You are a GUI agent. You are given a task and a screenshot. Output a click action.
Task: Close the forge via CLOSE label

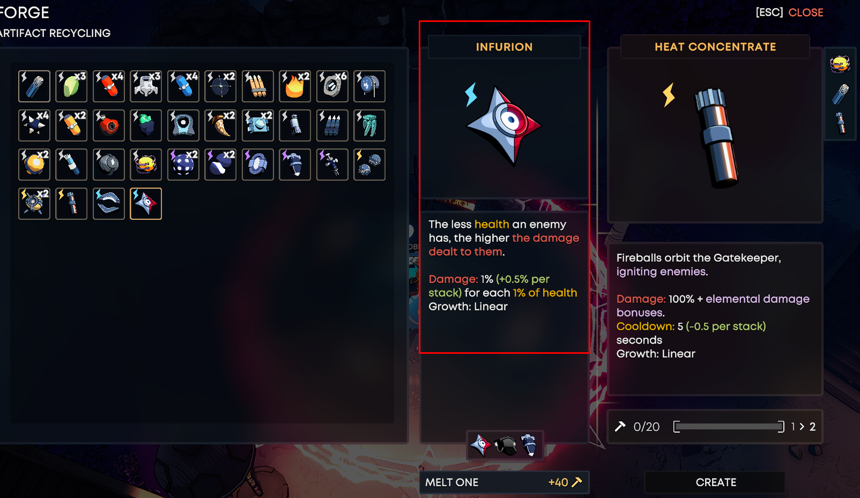coord(805,12)
